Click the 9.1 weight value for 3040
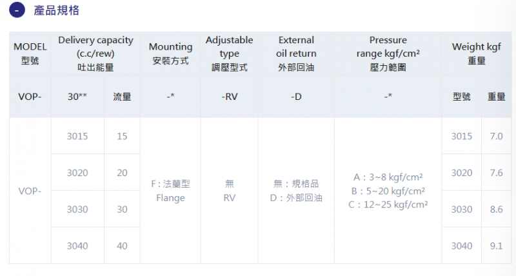Viewport: 516px width, 276px height. coord(496,246)
